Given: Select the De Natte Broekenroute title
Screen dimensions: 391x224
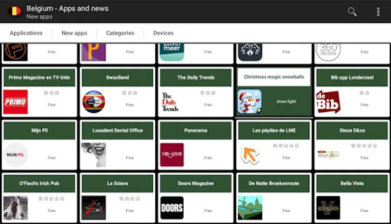Looking at the screenshot, I should click(x=274, y=183).
